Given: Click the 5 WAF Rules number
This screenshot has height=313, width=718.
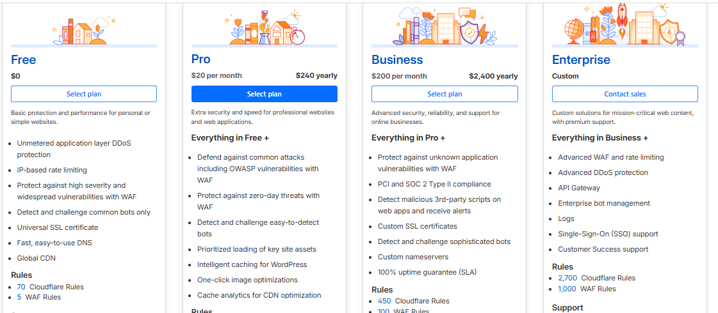Looking at the screenshot, I should coord(19,297).
